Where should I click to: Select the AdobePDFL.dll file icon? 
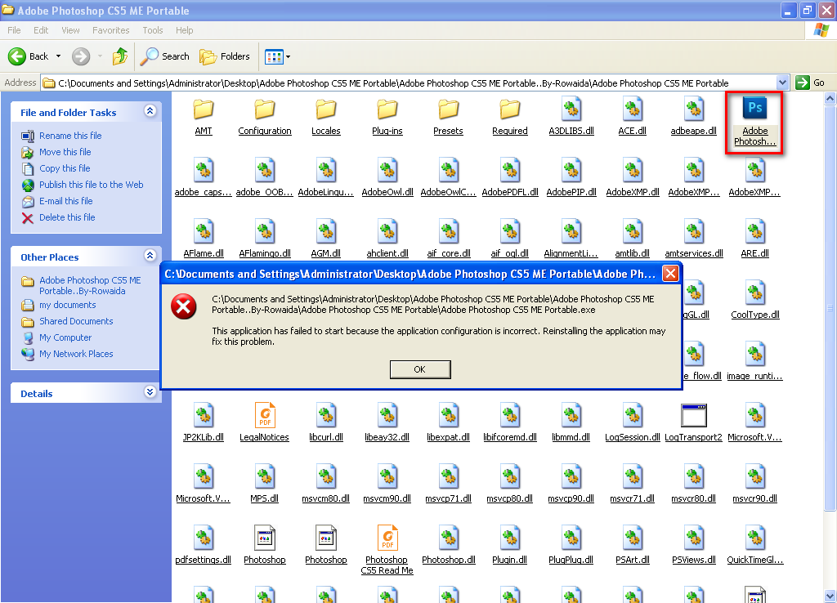pos(510,171)
